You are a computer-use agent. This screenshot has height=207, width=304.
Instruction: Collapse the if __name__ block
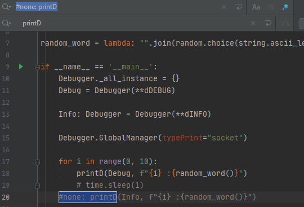37,67
